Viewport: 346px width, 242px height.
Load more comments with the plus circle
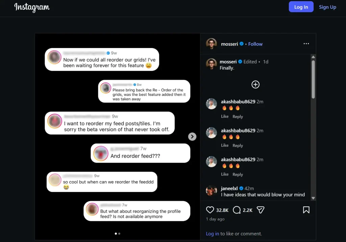pyautogui.click(x=255, y=84)
